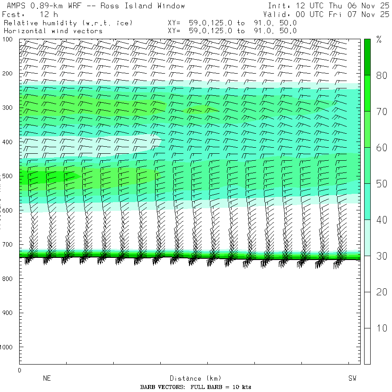Click the SW endpoint label

pyautogui.click(x=352, y=378)
